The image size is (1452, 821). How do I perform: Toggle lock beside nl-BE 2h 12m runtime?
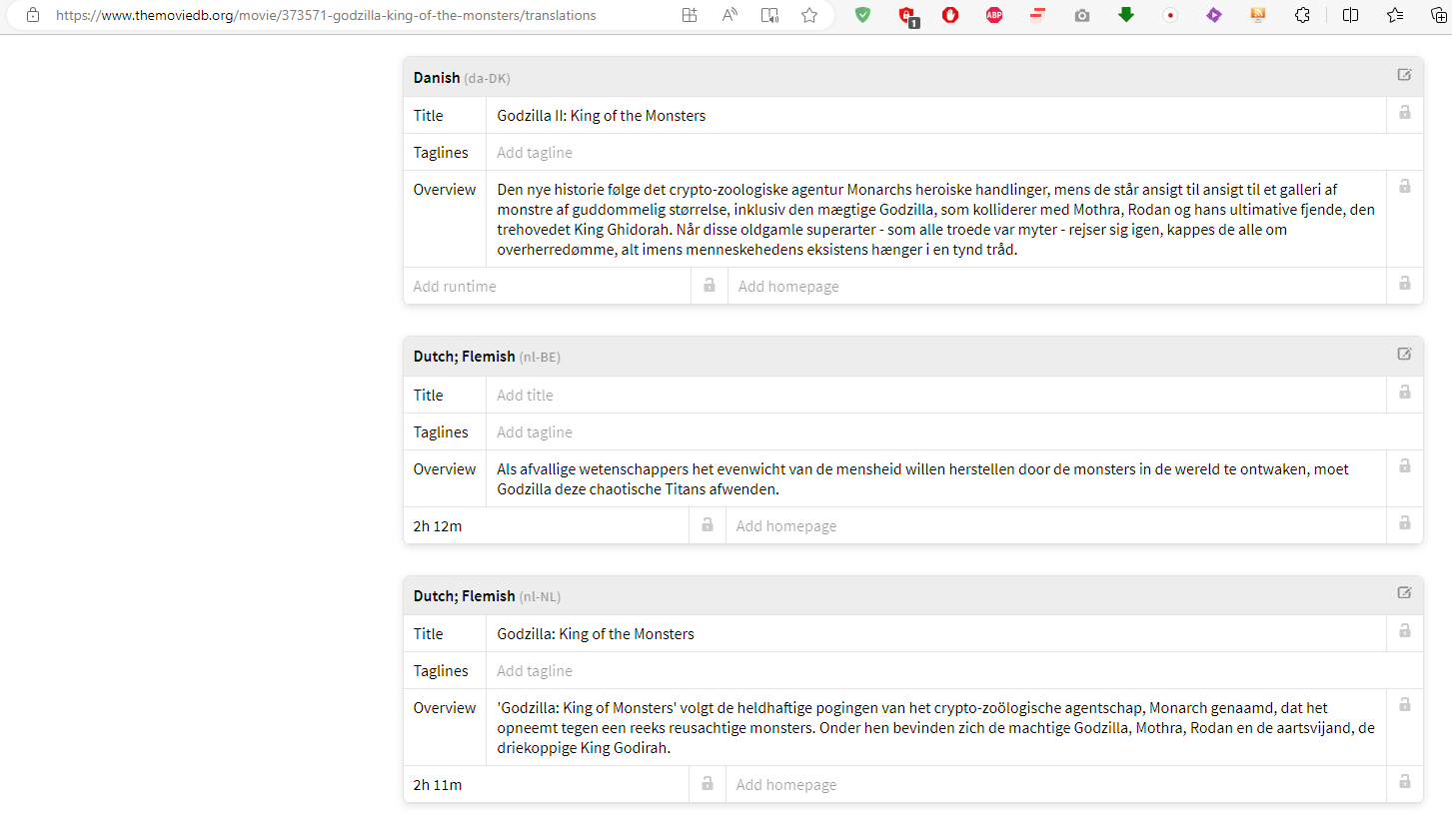[x=708, y=524]
